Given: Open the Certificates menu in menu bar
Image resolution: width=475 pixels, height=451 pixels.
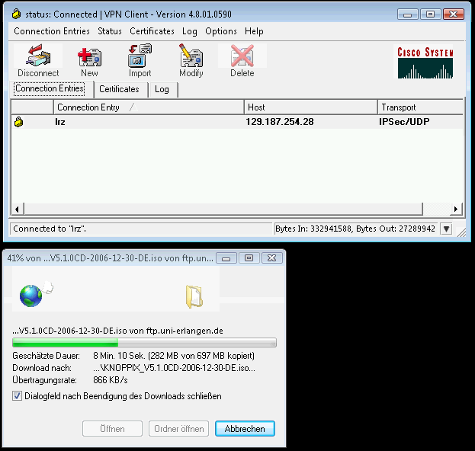Looking at the screenshot, I should [152, 31].
